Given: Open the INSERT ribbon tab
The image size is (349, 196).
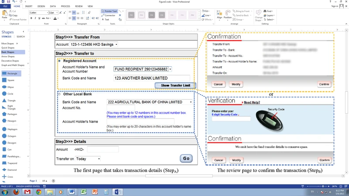Looking at the screenshot, I should click(x=28, y=7).
